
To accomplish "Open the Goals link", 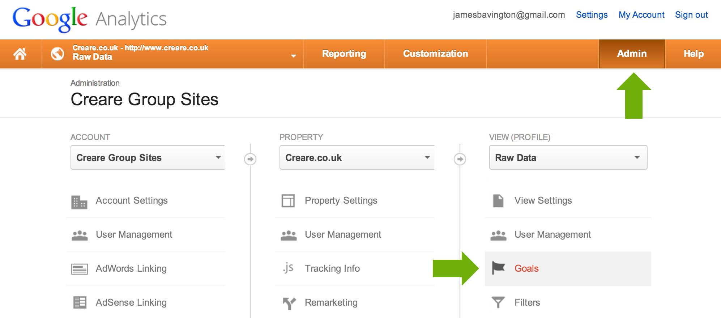I will 526,268.
